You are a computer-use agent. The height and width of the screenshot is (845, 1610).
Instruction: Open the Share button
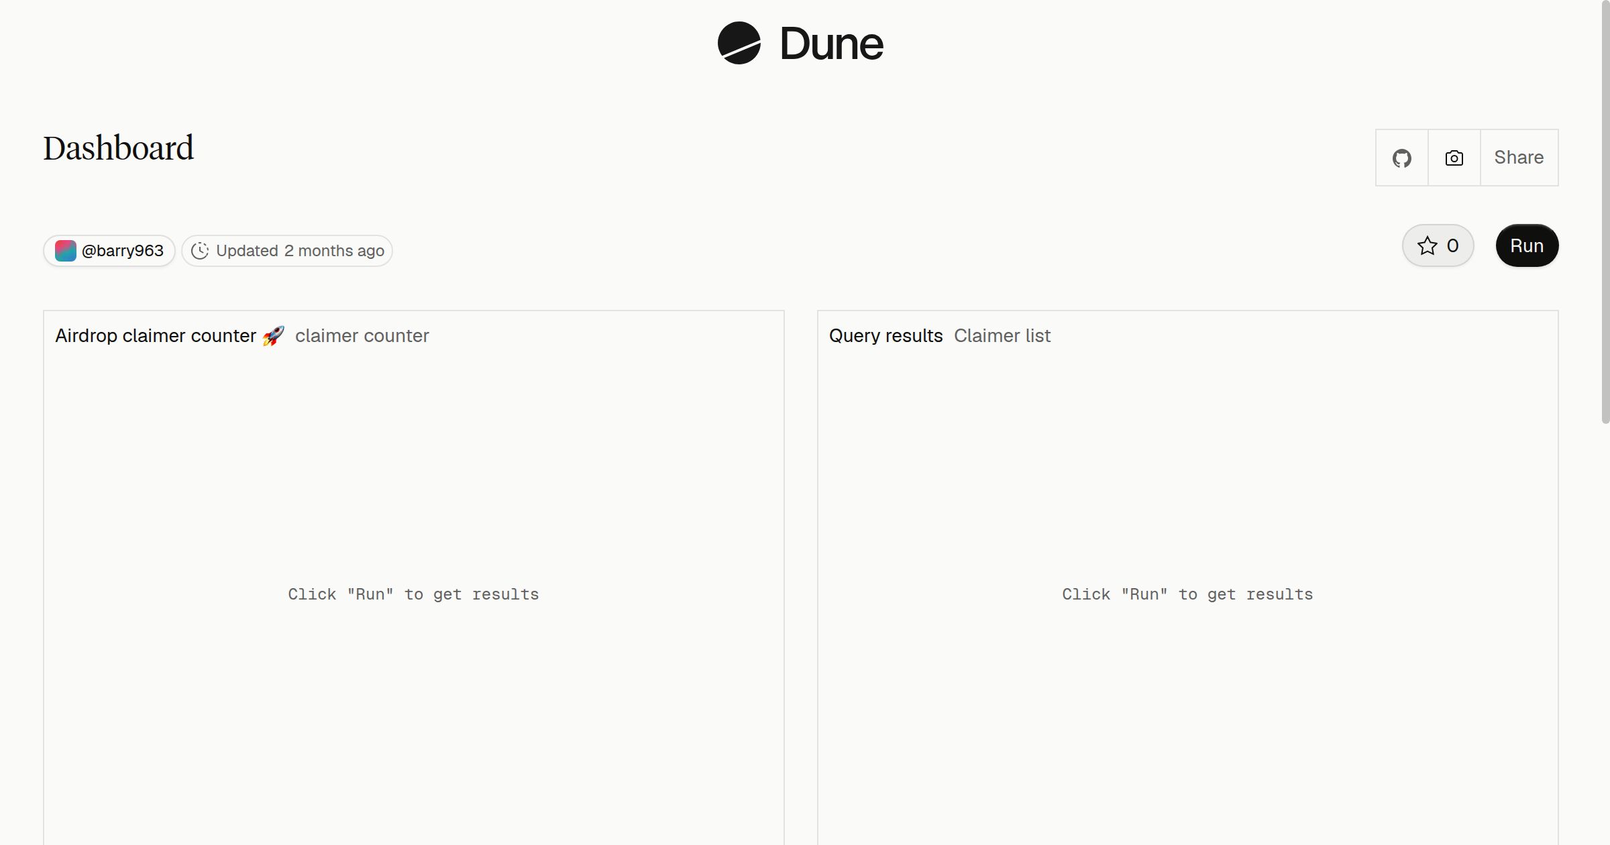click(1519, 158)
